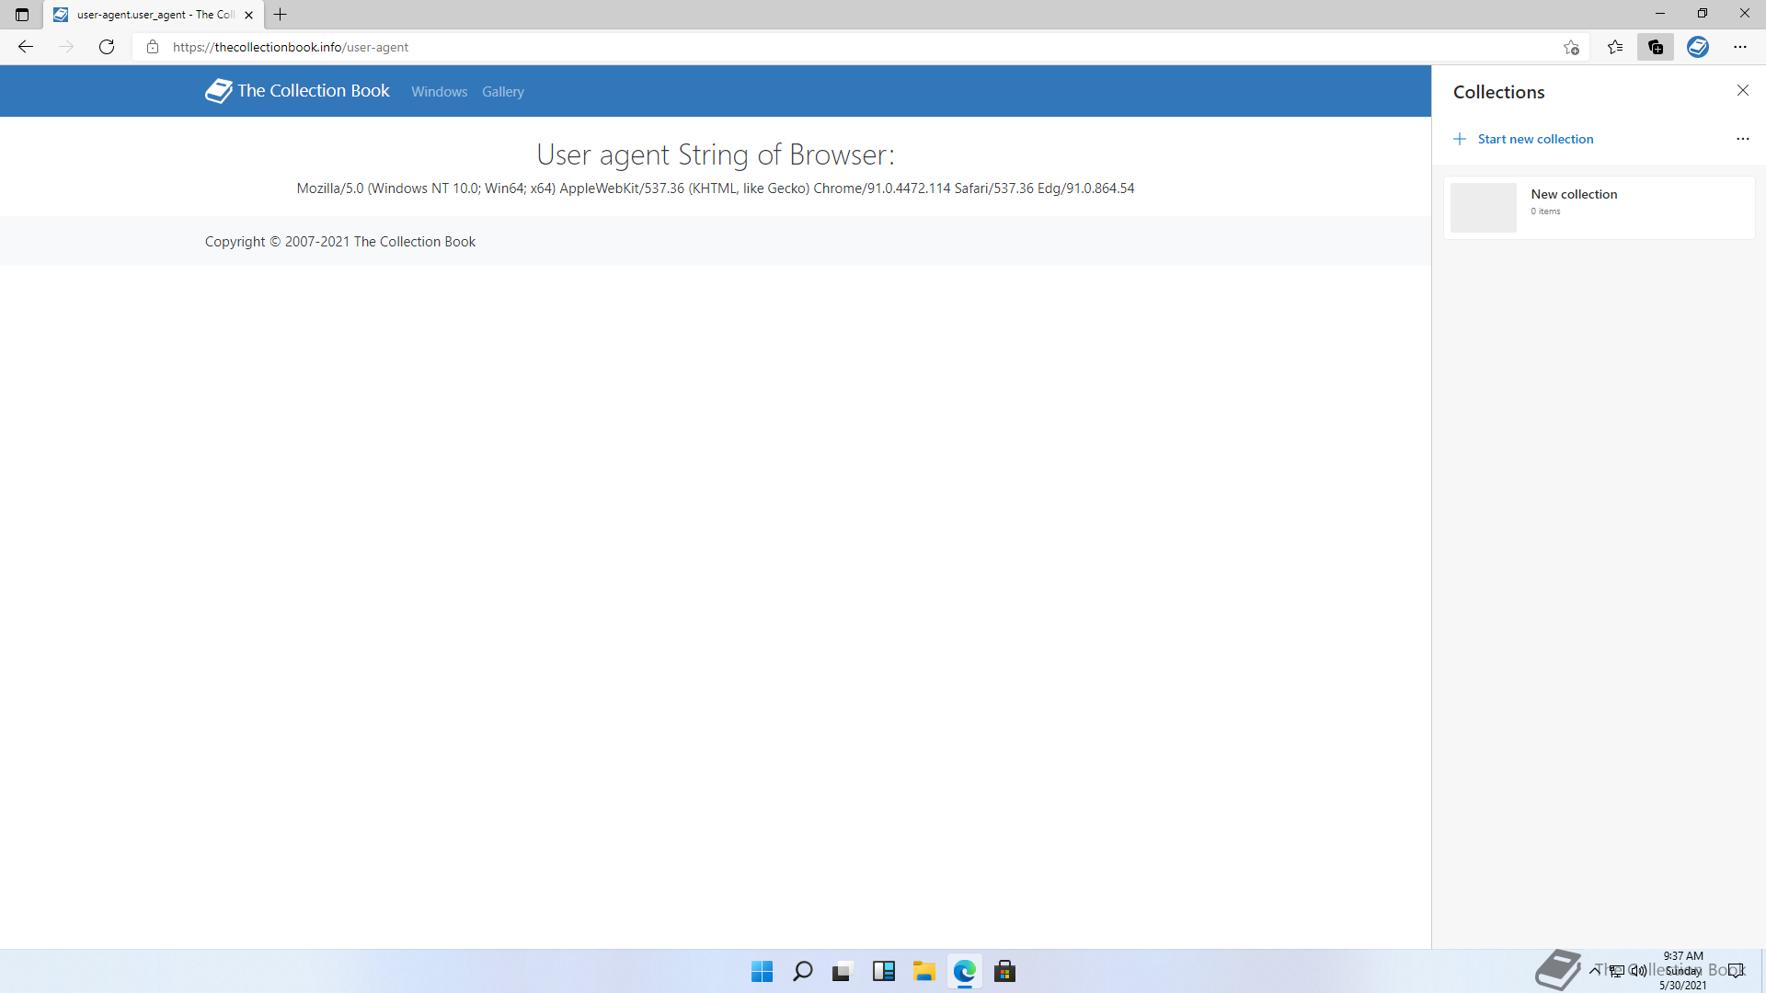Click the User agent String heading
Viewport: 1766px width, 993px height.
pos(716,154)
